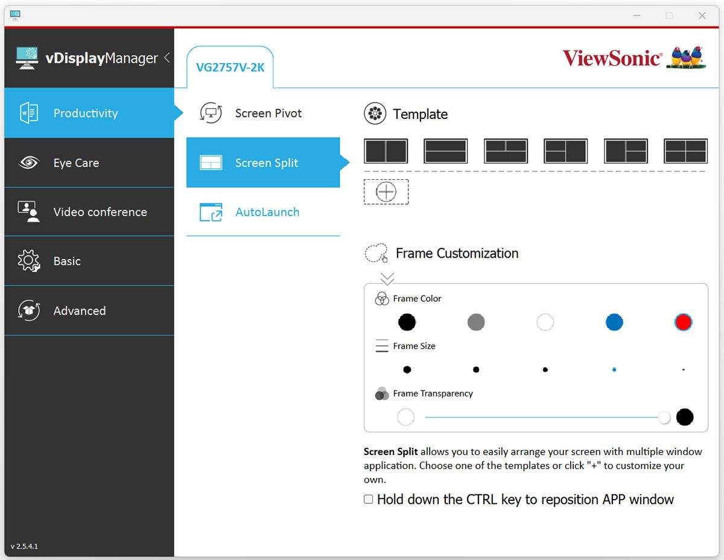Select the smallest frame size dot

point(683,369)
